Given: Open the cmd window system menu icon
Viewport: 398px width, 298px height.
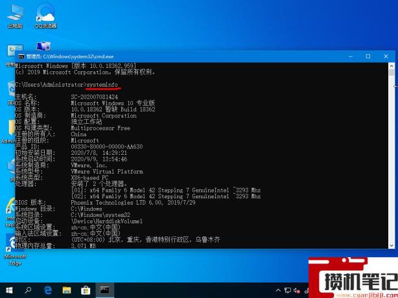Looking at the screenshot, I should click(21, 56).
